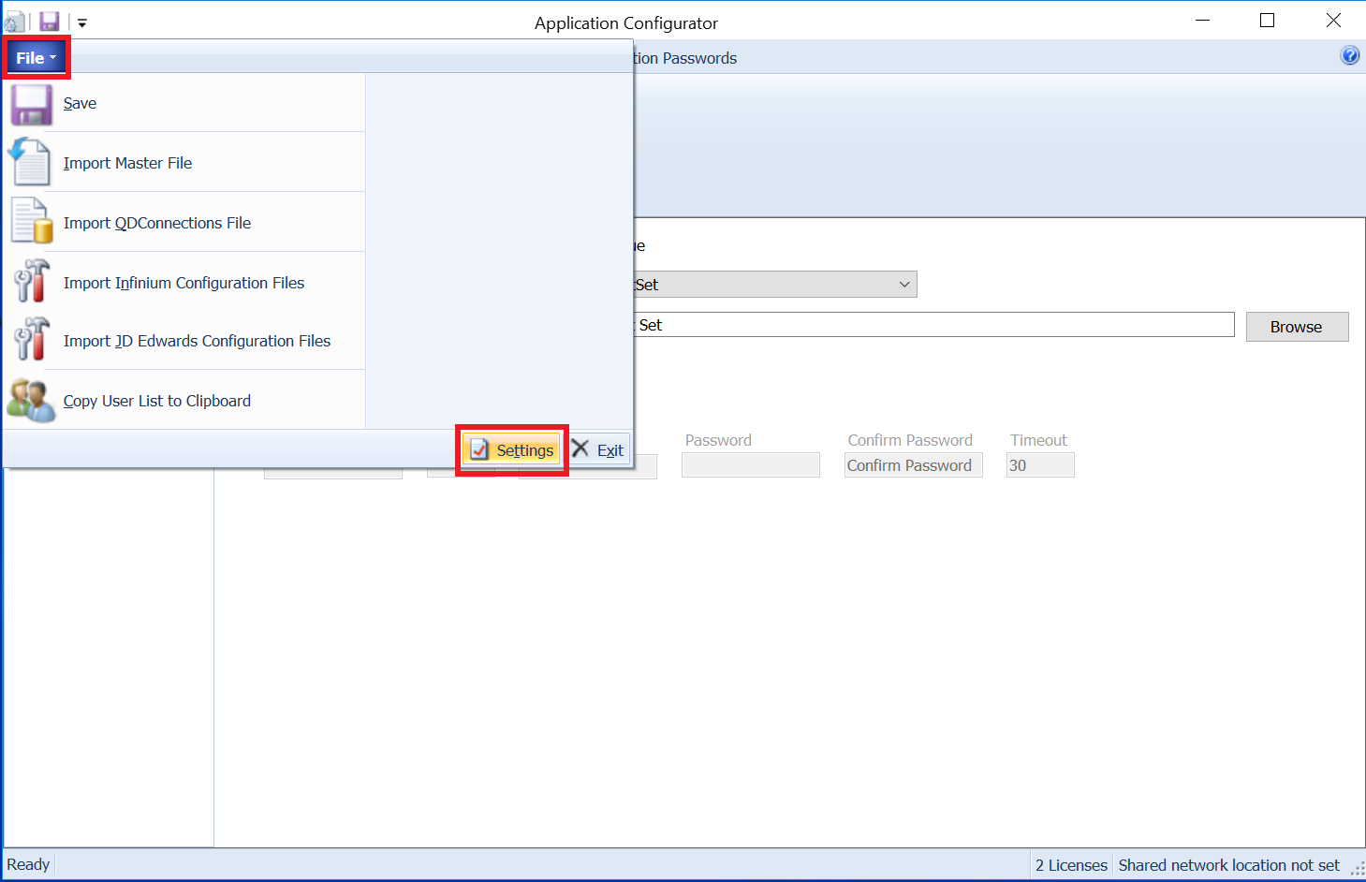Choose Import Infinium Configuration Files
1366x882 pixels.
[184, 283]
